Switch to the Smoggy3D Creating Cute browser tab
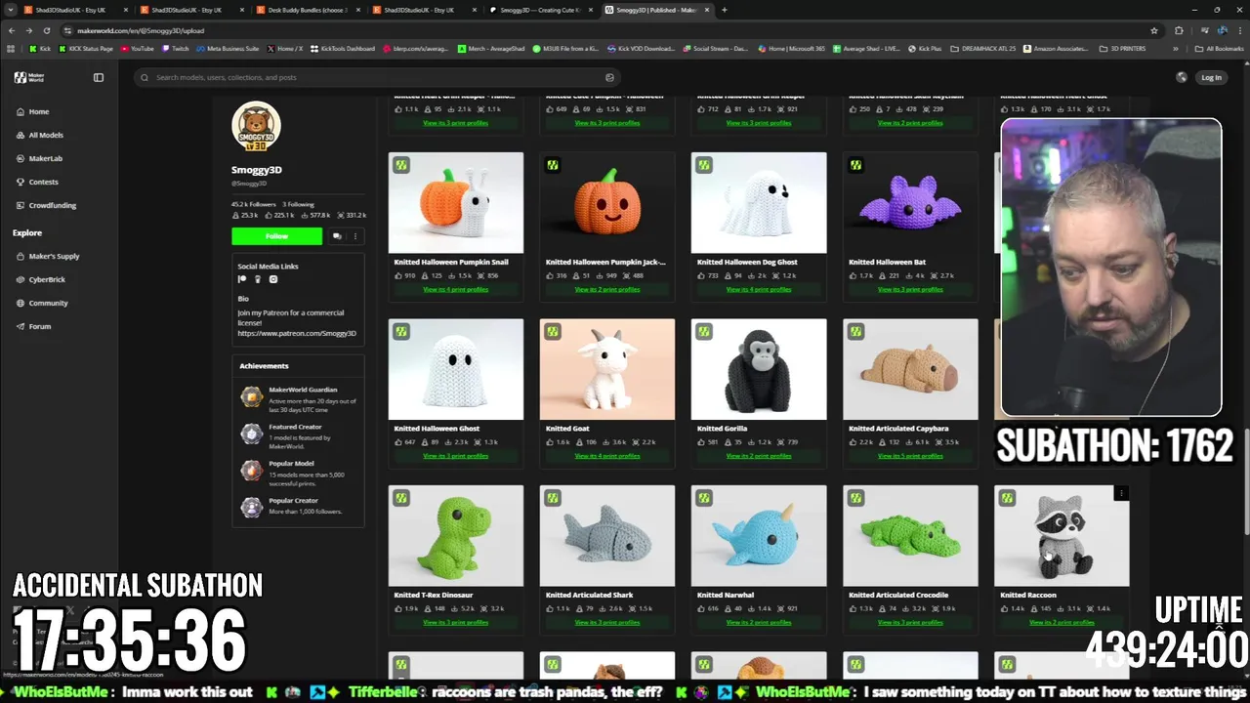The width and height of the screenshot is (1250, 703). (539, 10)
